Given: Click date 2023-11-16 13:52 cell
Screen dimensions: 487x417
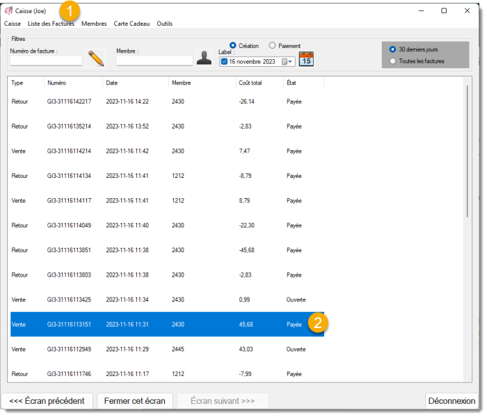Looking at the screenshot, I should click(127, 126).
